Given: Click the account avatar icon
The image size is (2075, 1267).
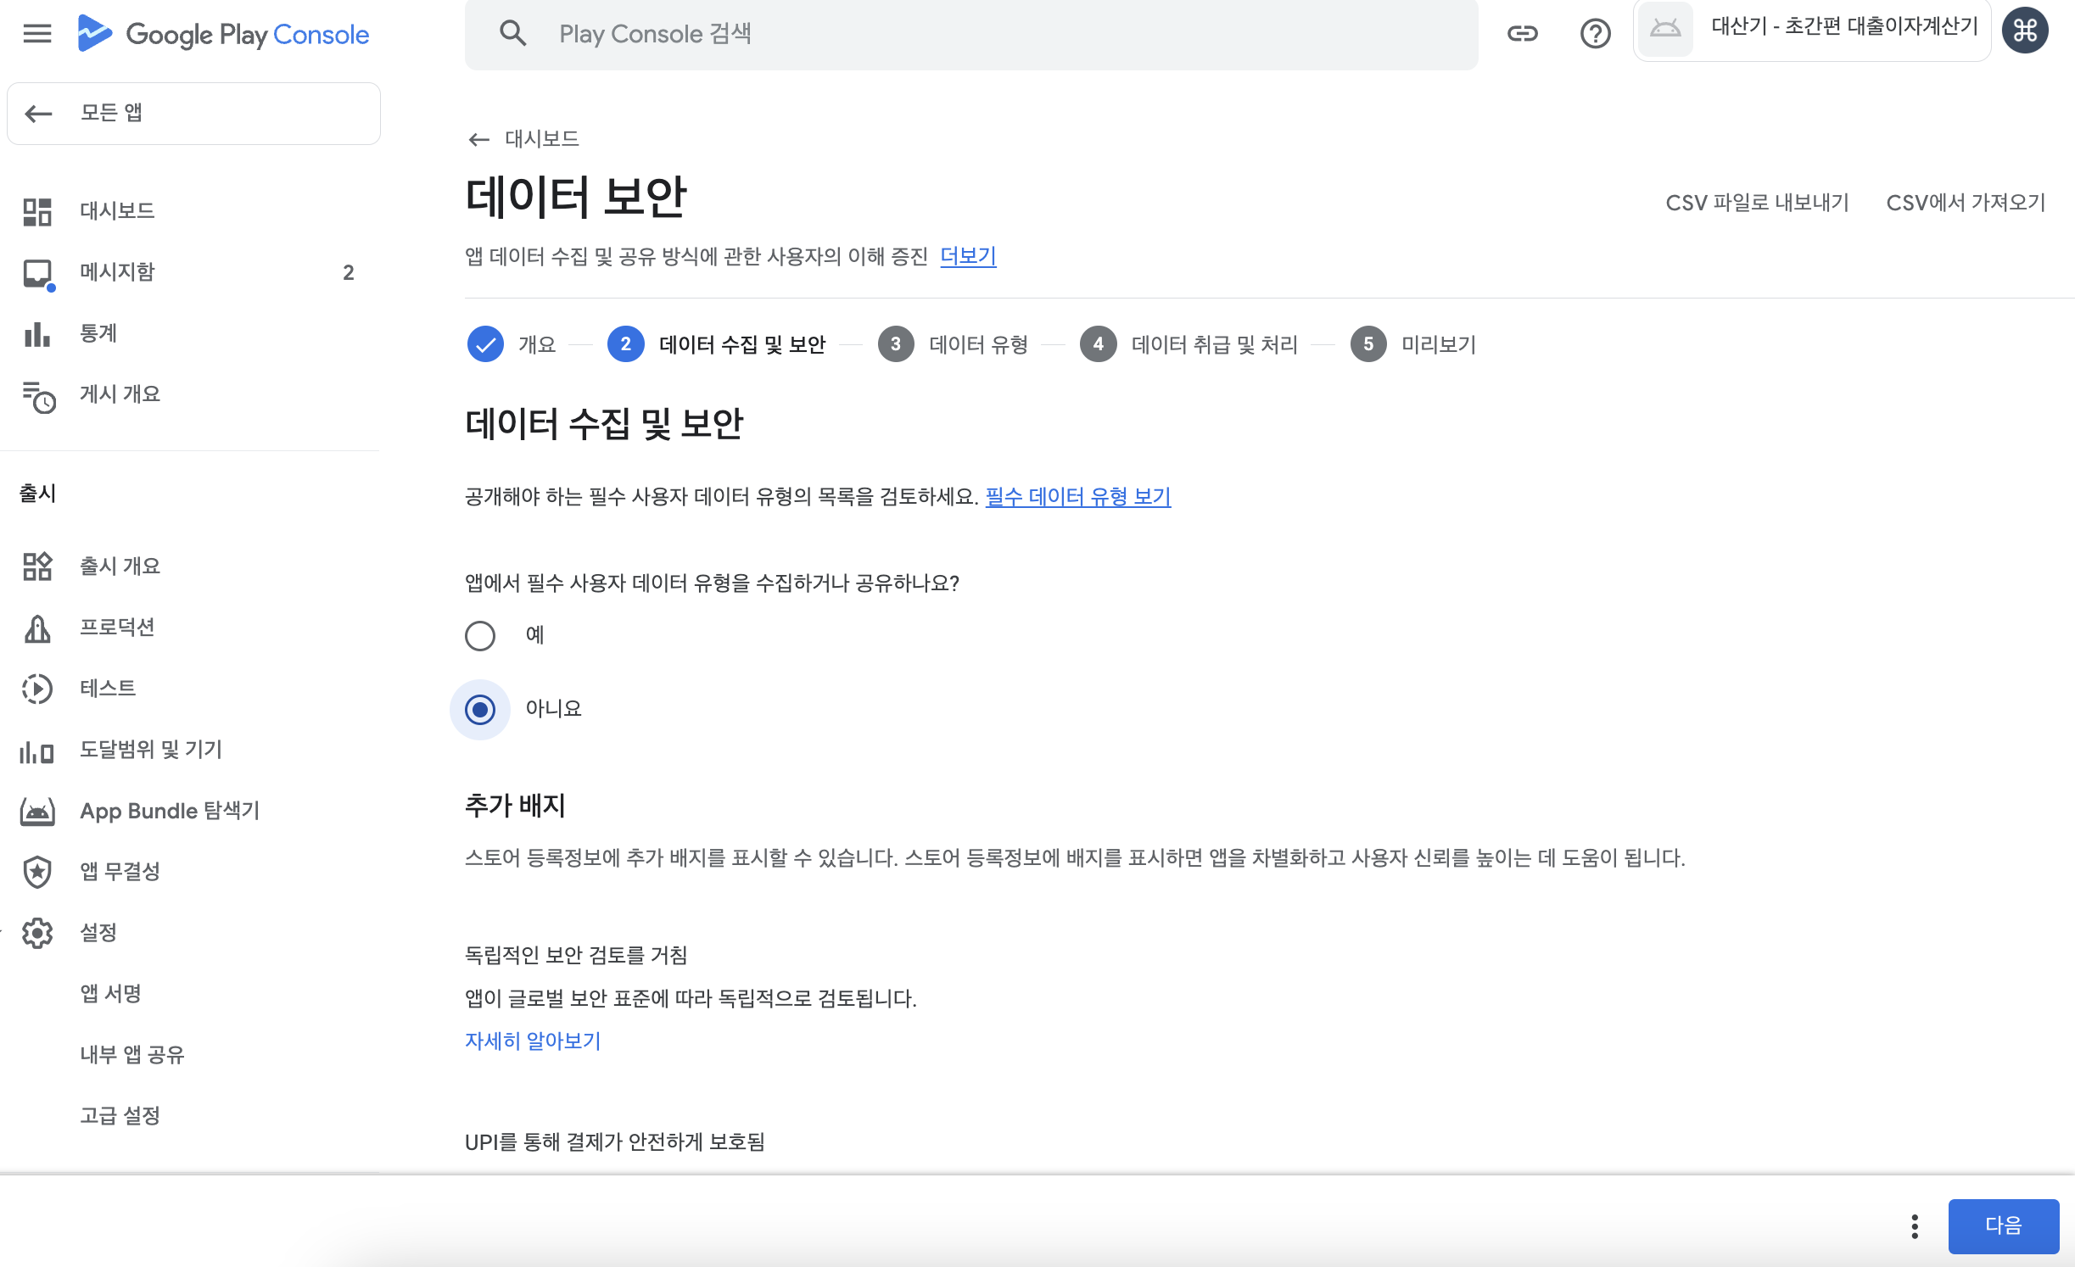Looking at the screenshot, I should 2025,31.
